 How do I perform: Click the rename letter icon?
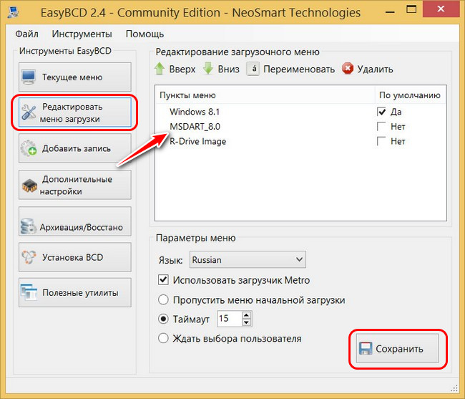pyautogui.click(x=253, y=69)
